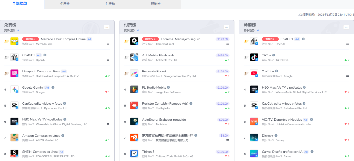Viewport: 354px width, 161px height.
Task: View 竞争趋势 under the 付费榜 heading
Action: pyautogui.click(x=132, y=31)
